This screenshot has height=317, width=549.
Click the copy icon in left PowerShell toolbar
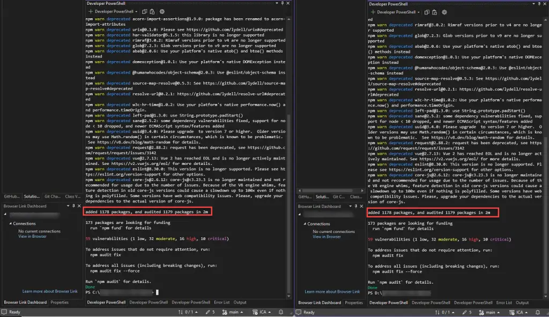(144, 11)
